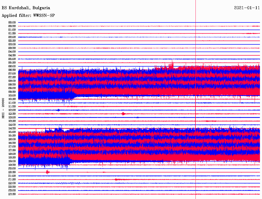262x199 pixels.
Task: Select the 06:30 time label
Action: point(12,70)
